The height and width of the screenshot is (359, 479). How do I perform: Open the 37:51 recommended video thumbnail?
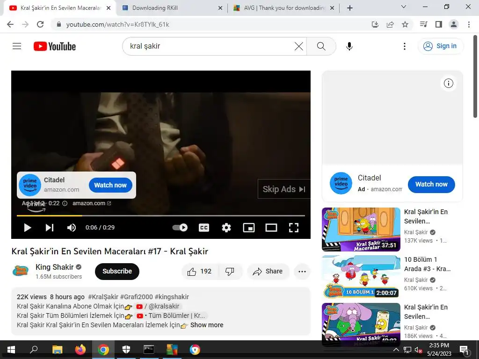(x=361, y=229)
